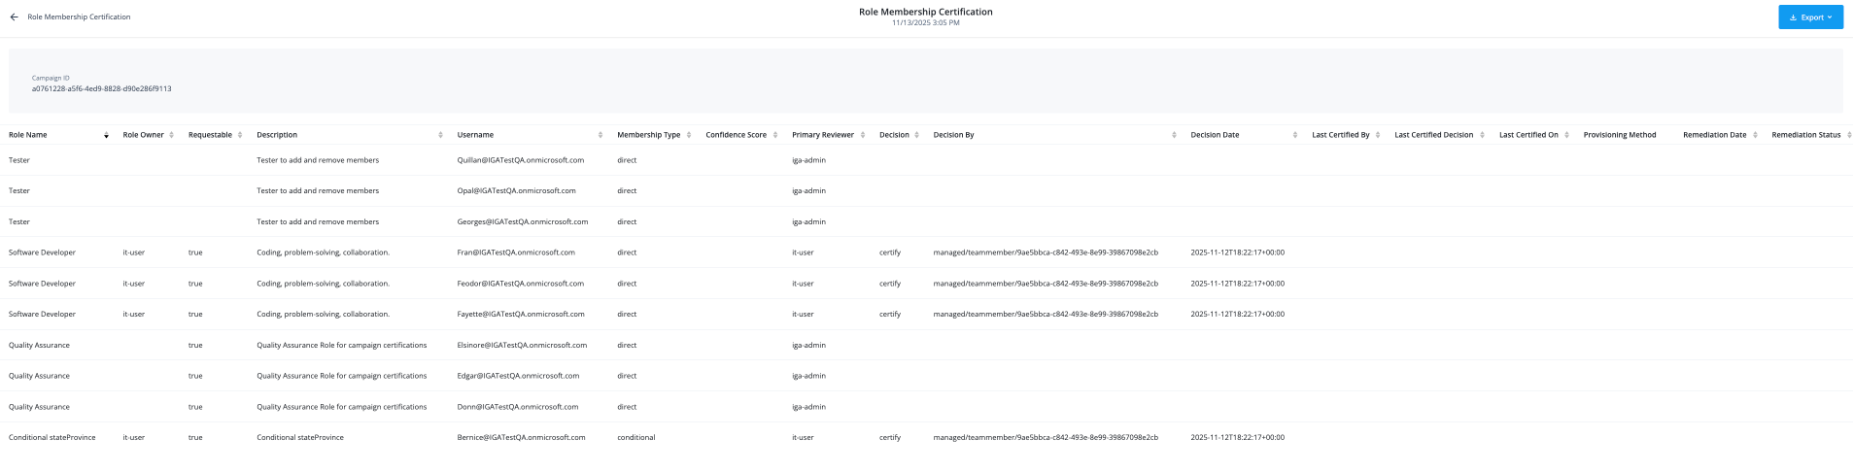Image resolution: width=1853 pixels, height=471 pixels.
Task: Click description in Donn's row
Action: click(342, 407)
